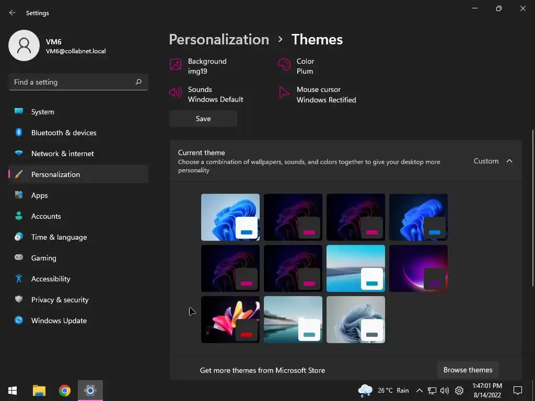Image resolution: width=535 pixels, height=401 pixels.
Task: Open Gaming settings
Action: pos(78,258)
